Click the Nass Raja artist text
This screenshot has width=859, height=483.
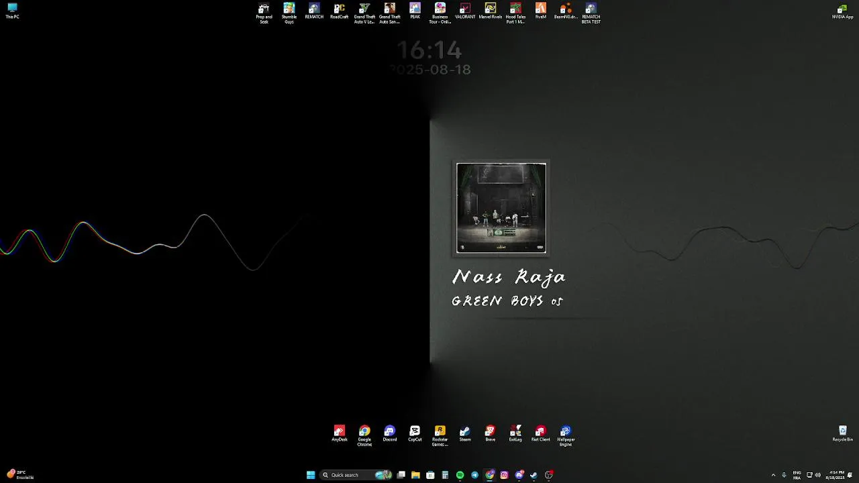(509, 276)
